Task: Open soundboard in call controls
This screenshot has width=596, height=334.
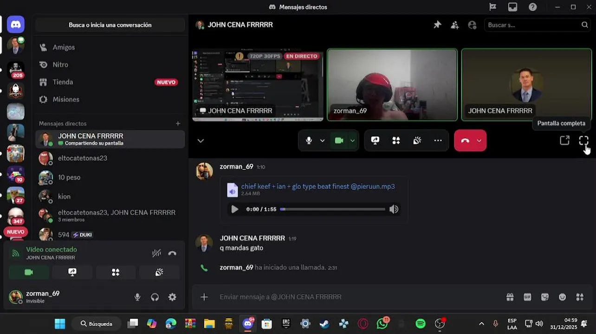Action: click(417, 141)
